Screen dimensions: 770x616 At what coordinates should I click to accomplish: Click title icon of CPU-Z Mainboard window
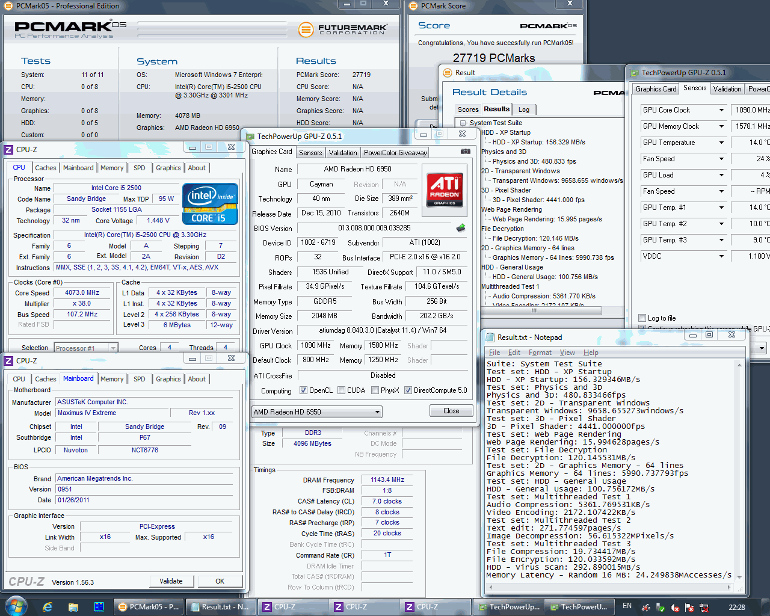pos(8,361)
